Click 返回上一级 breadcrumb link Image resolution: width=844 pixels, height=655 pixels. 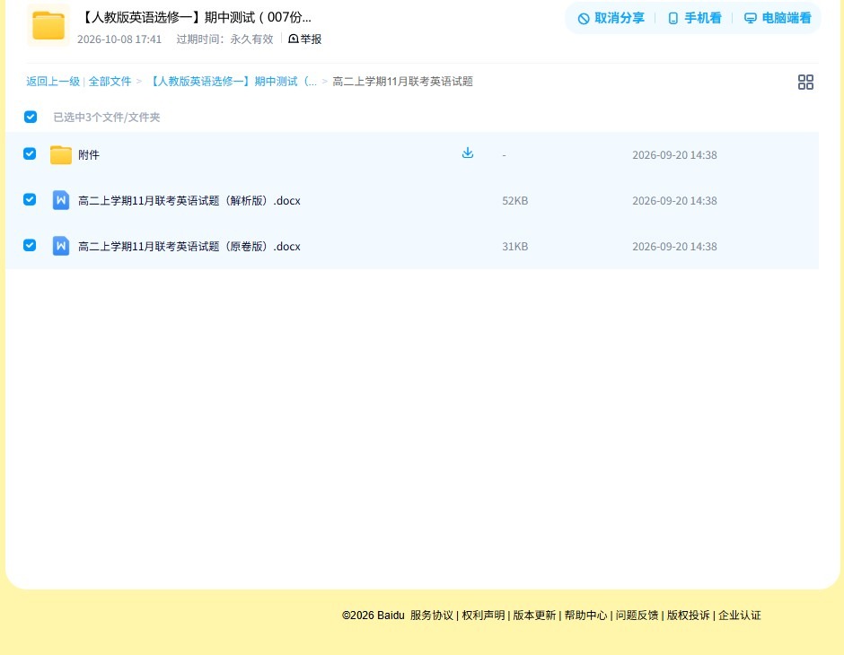click(x=53, y=82)
